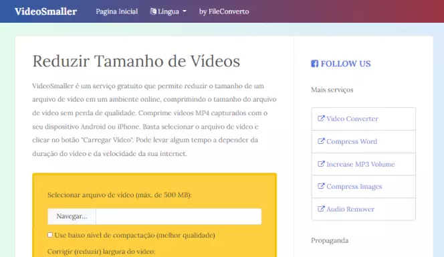The height and width of the screenshot is (257, 444).
Task: Open the Compress Images service link
Action: pos(354,187)
